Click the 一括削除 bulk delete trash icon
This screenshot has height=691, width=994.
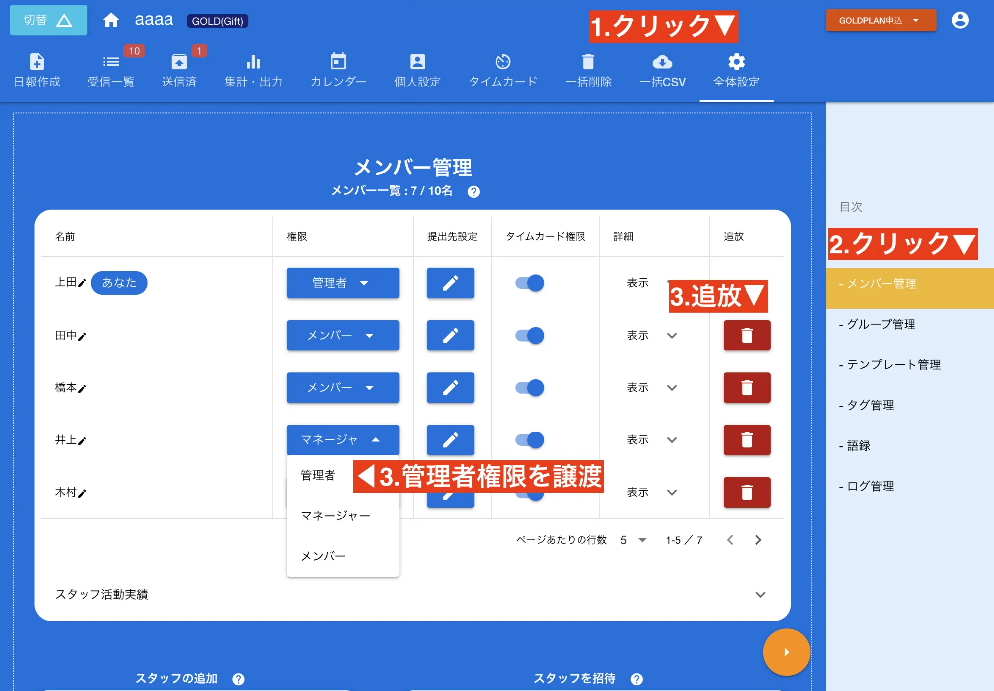tap(588, 70)
